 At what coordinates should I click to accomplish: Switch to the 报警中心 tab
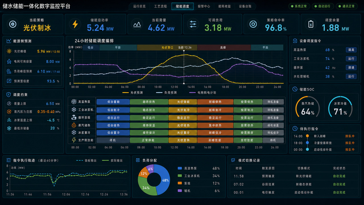point(204,6)
